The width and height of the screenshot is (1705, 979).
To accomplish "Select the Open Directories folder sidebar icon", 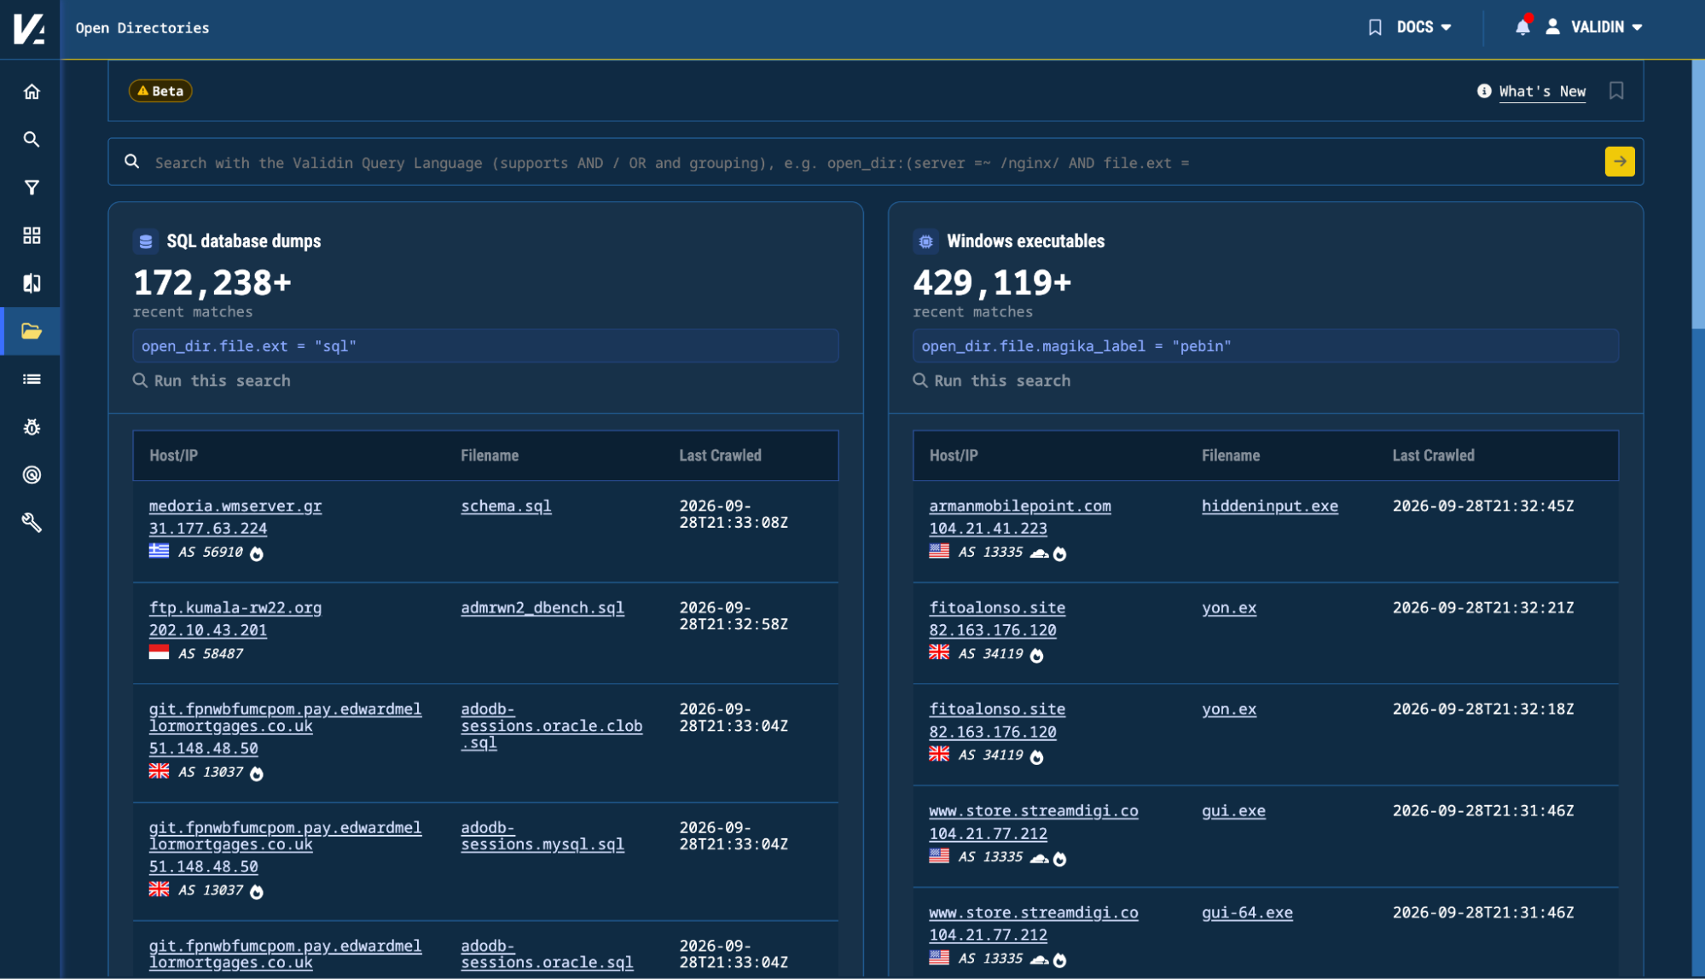I will (32, 331).
